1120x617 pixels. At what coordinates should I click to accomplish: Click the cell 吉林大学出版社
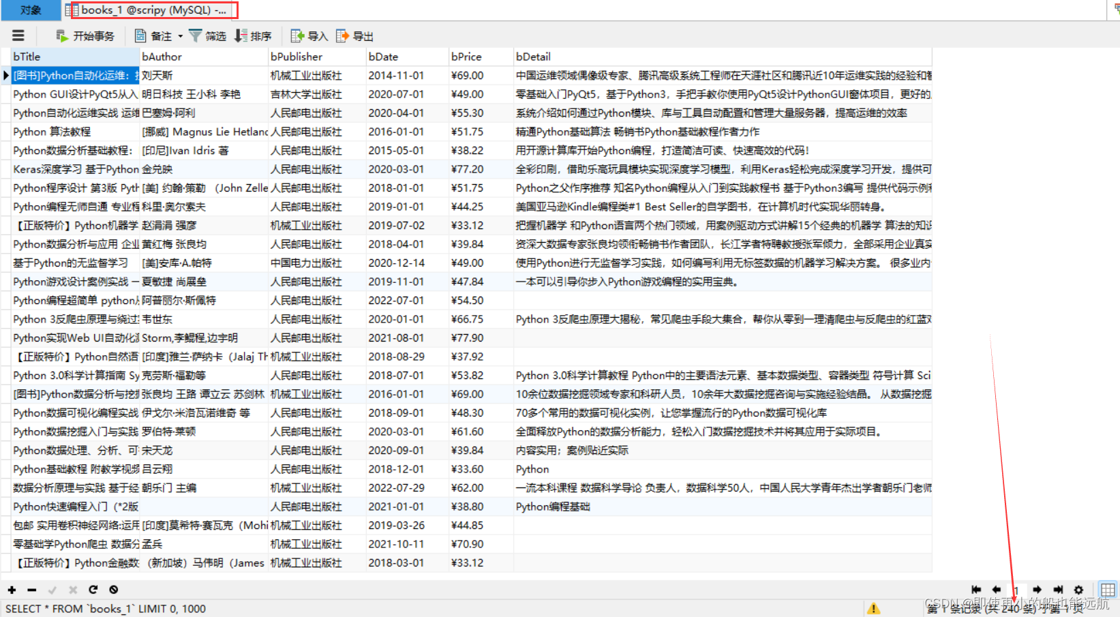pos(317,94)
